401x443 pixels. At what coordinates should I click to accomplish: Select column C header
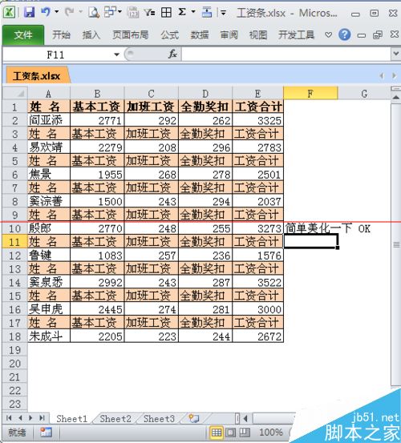pyautogui.click(x=152, y=94)
